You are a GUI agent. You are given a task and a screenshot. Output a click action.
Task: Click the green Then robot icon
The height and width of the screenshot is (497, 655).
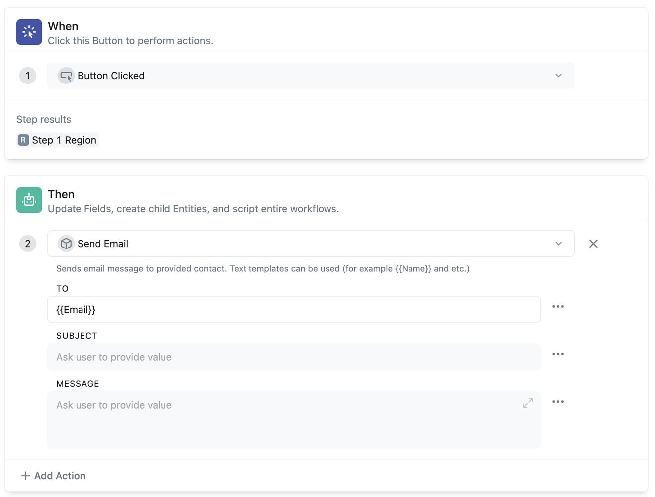point(29,200)
